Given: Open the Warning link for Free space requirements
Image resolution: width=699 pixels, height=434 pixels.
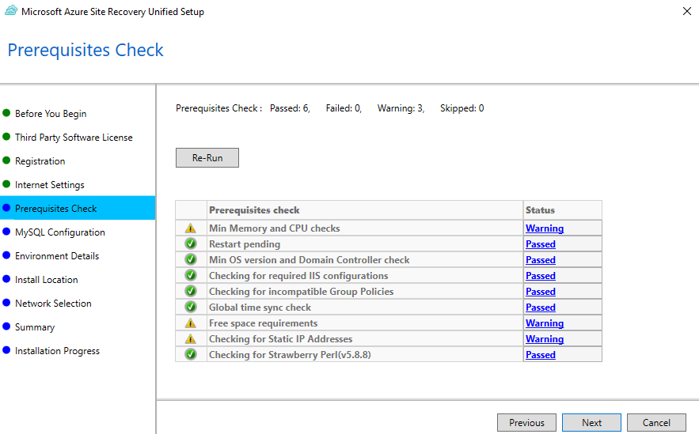Looking at the screenshot, I should tap(545, 323).
